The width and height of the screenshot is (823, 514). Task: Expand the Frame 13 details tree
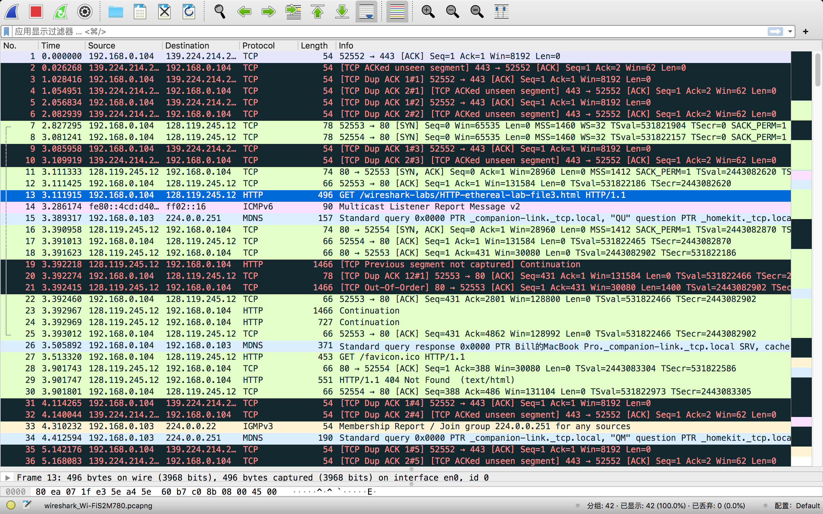[7, 477]
